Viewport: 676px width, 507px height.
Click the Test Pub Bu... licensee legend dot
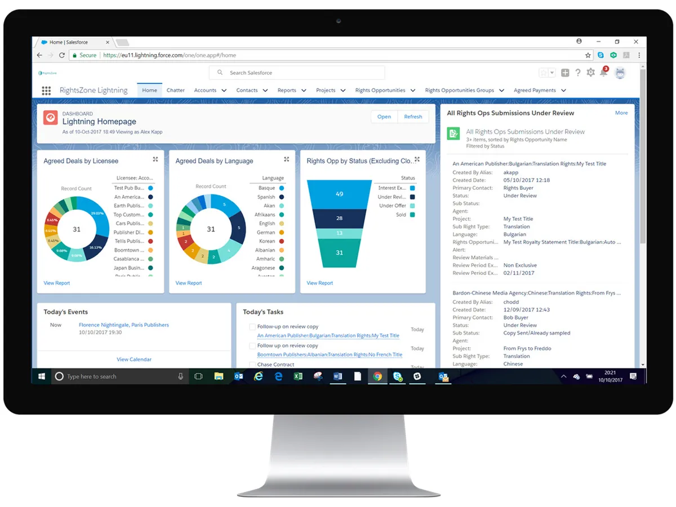click(150, 188)
